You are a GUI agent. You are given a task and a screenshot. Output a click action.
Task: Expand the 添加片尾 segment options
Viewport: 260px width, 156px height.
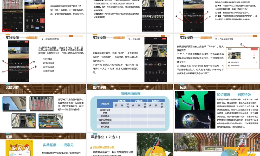point(164,64)
